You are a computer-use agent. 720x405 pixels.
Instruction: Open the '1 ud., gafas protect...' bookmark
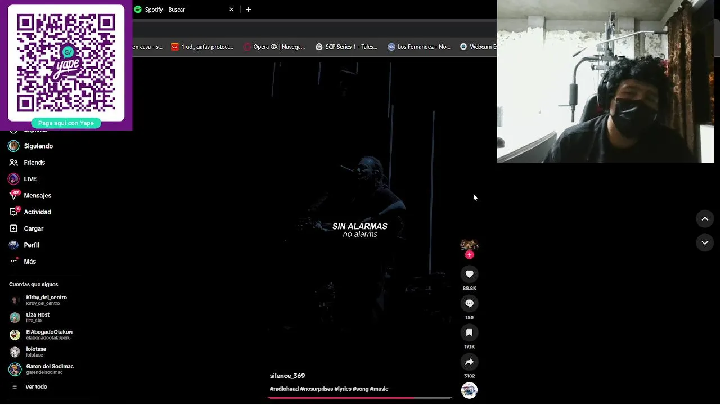(x=202, y=47)
